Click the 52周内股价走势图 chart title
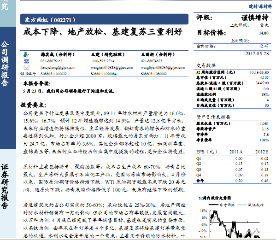This screenshot has height=240, width=276. pyautogui.click(x=215, y=198)
